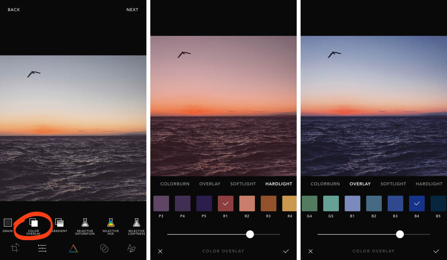
Task: Pick the P5 dark purple swatch
Action: click(204, 203)
